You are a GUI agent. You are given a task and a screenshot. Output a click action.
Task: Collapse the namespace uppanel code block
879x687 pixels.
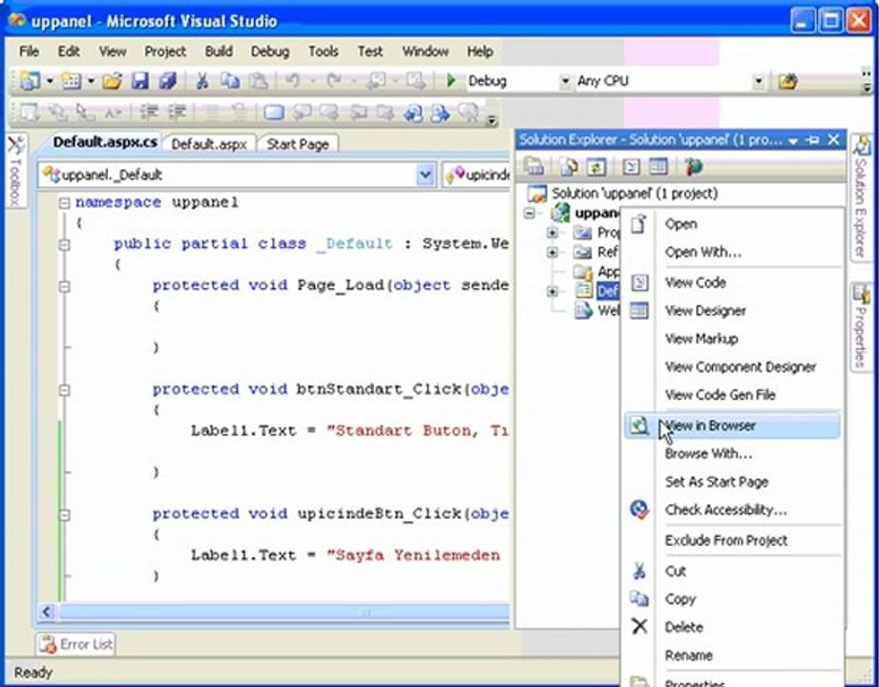(65, 203)
